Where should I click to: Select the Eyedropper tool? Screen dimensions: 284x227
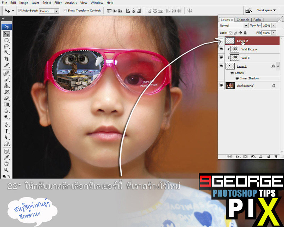pos(6,157)
